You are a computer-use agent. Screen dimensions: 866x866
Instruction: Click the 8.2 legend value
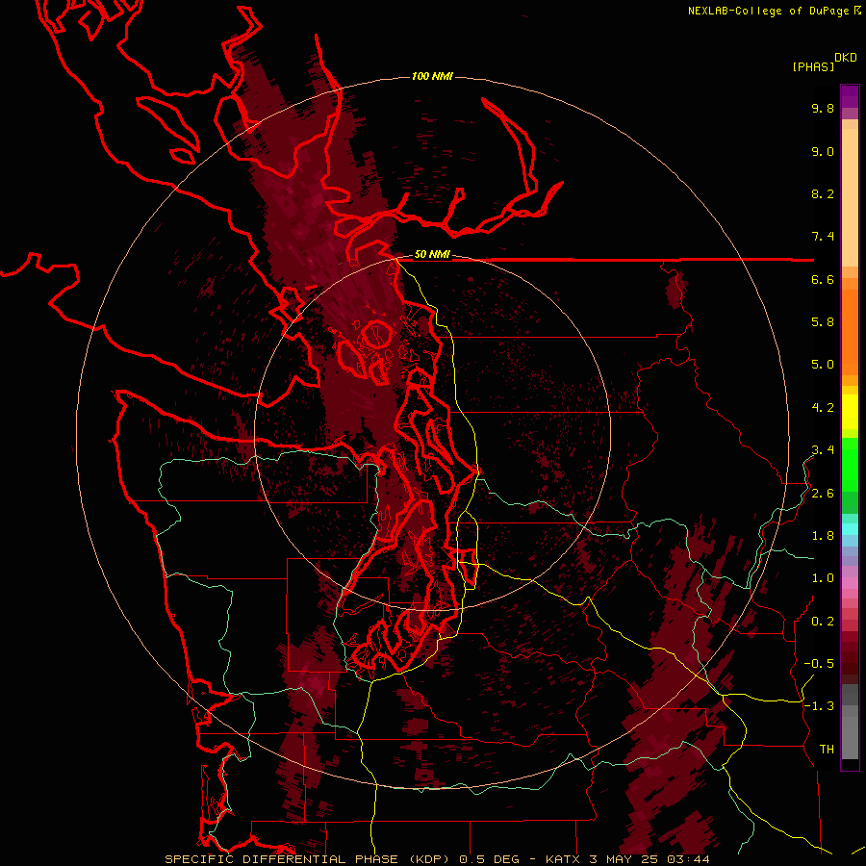point(823,193)
